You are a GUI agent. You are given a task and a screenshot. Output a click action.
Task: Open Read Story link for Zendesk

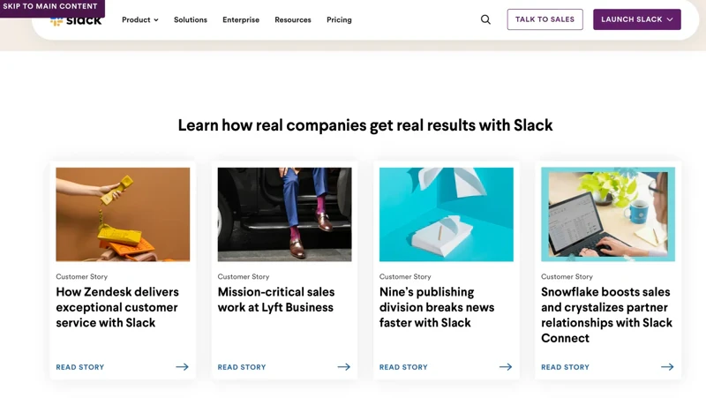[80, 367]
